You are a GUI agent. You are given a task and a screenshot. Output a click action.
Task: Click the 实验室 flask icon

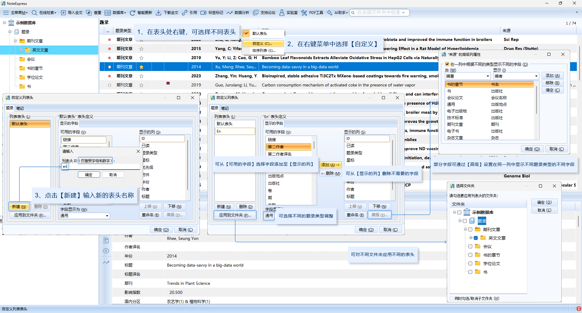pyautogui.click(x=282, y=13)
